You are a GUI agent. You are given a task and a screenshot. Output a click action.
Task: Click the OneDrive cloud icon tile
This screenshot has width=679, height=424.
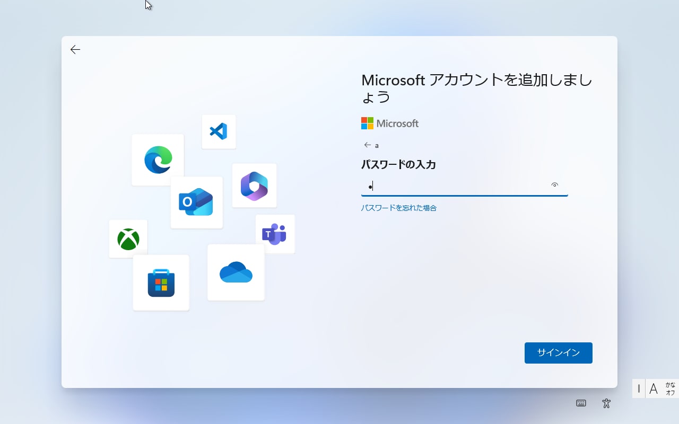[236, 272]
